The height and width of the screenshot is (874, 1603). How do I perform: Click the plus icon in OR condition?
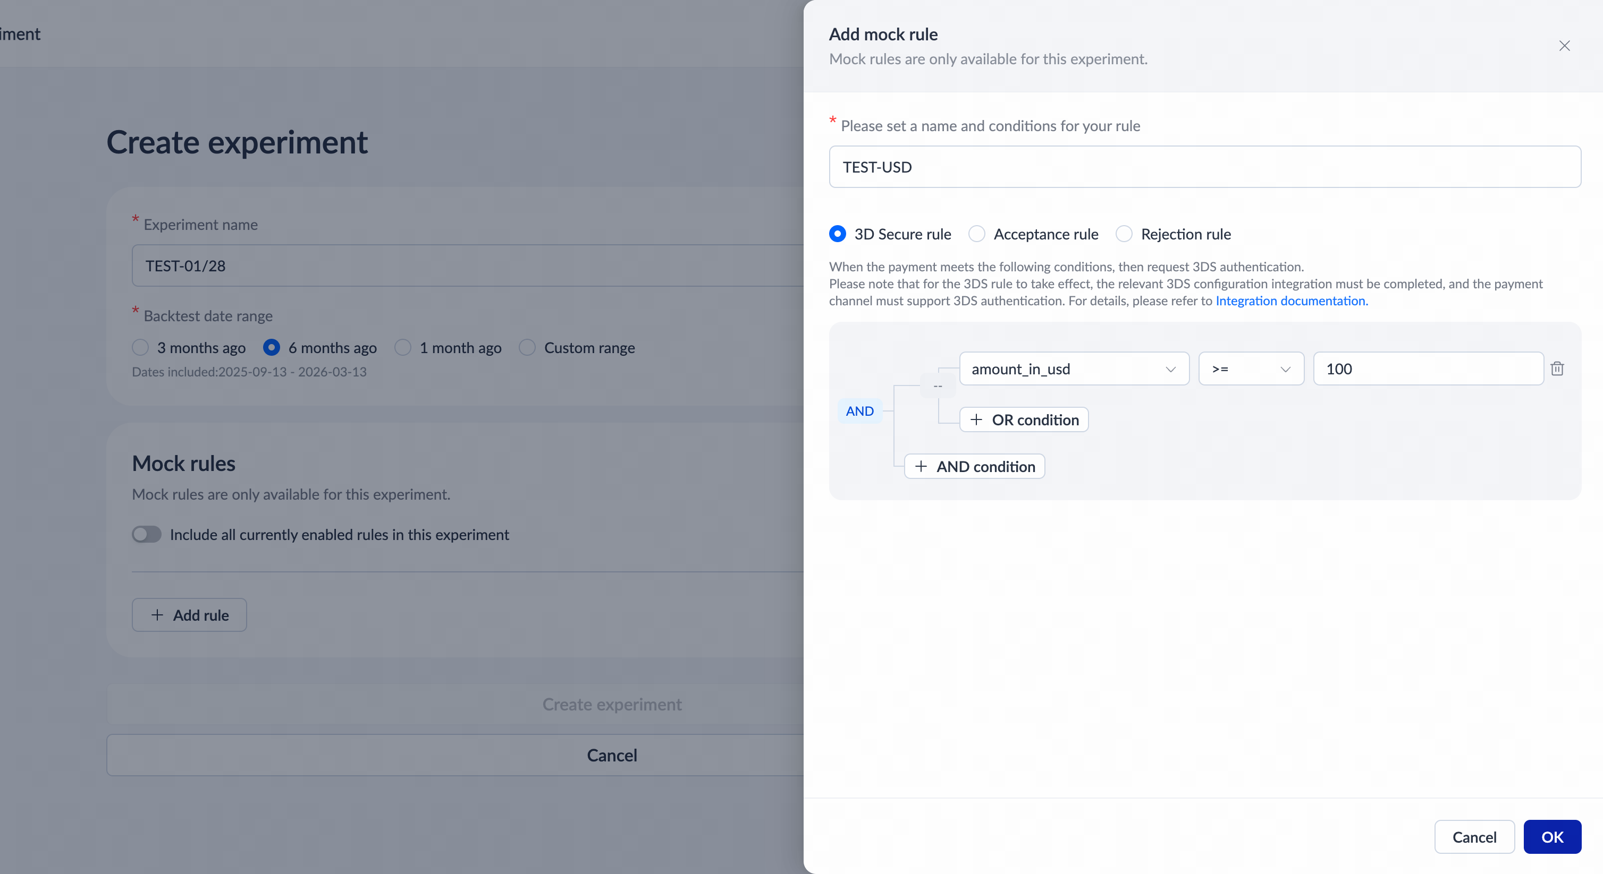pos(976,419)
